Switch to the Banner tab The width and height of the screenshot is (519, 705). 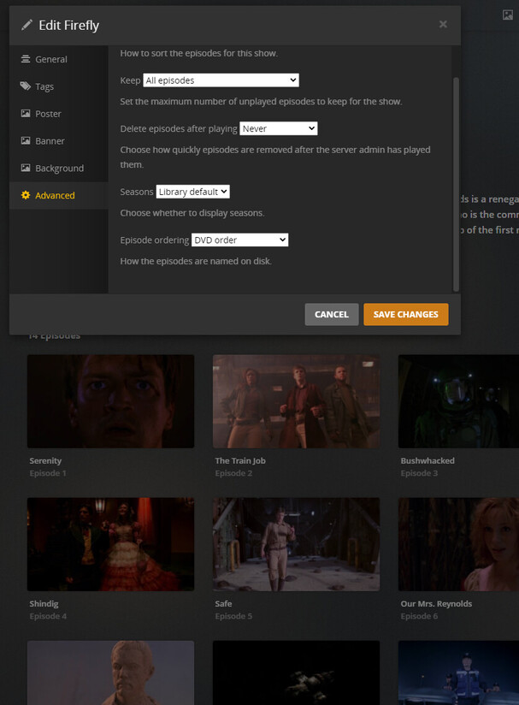coord(59,140)
